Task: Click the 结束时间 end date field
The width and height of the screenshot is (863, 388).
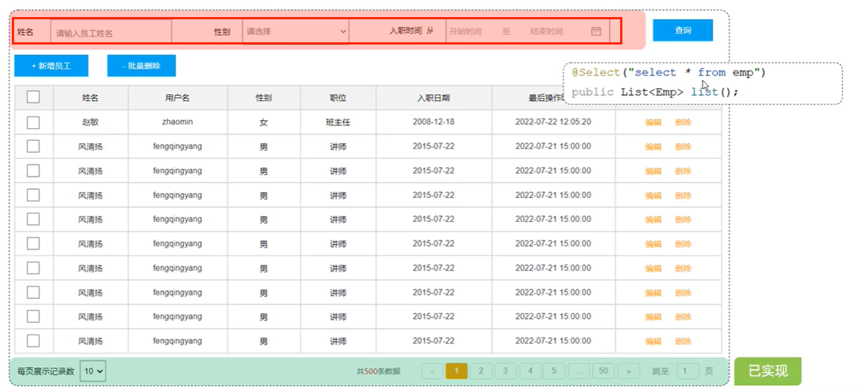Action: (547, 32)
